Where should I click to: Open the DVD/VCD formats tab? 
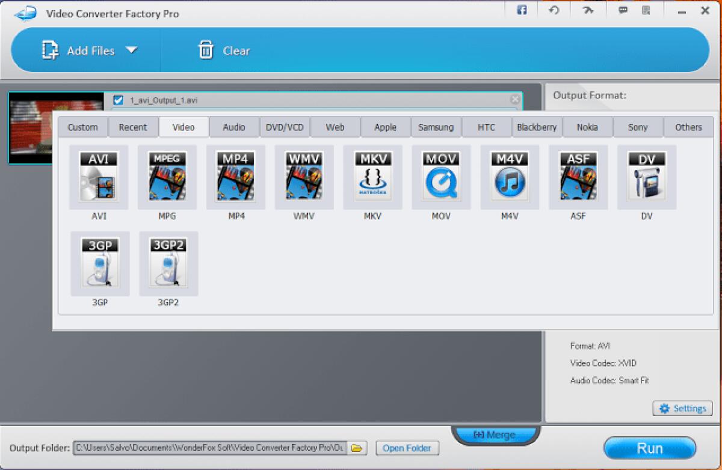(x=285, y=127)
